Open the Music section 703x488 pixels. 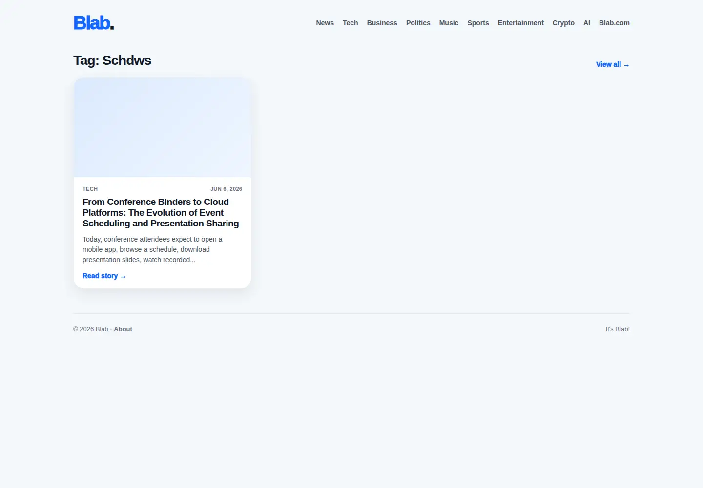tap(449, 23)
